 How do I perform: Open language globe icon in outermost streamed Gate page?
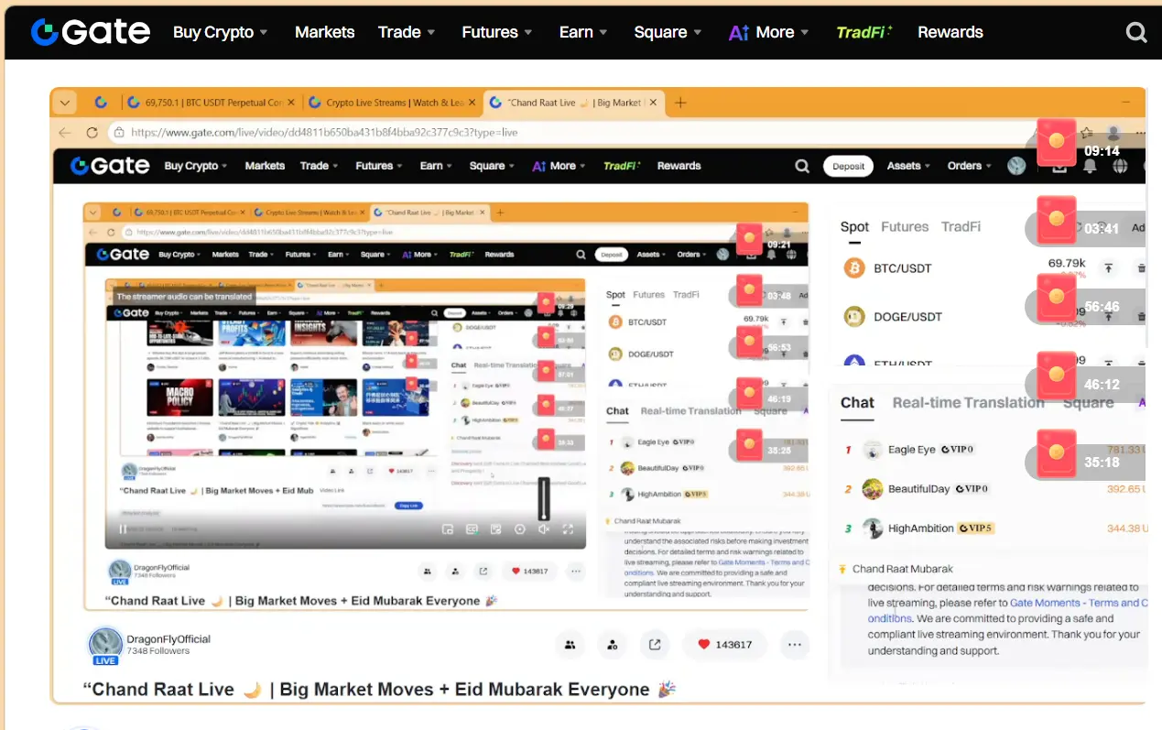[x=1120, y=166]
